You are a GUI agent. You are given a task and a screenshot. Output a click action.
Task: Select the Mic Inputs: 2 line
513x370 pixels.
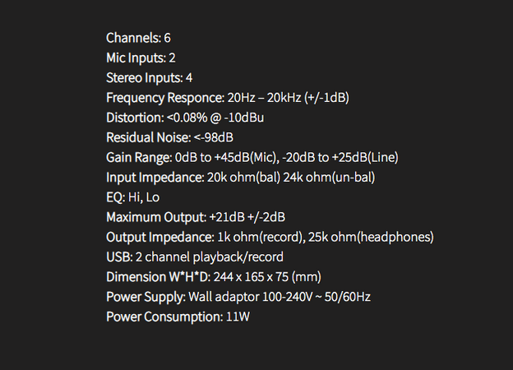click(x=141, y=58)
